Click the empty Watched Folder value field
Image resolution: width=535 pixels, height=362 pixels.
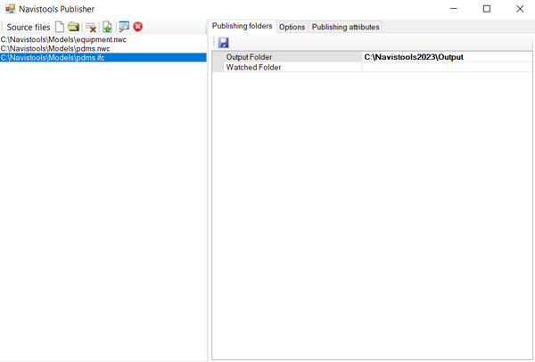(x=446, y=67)
